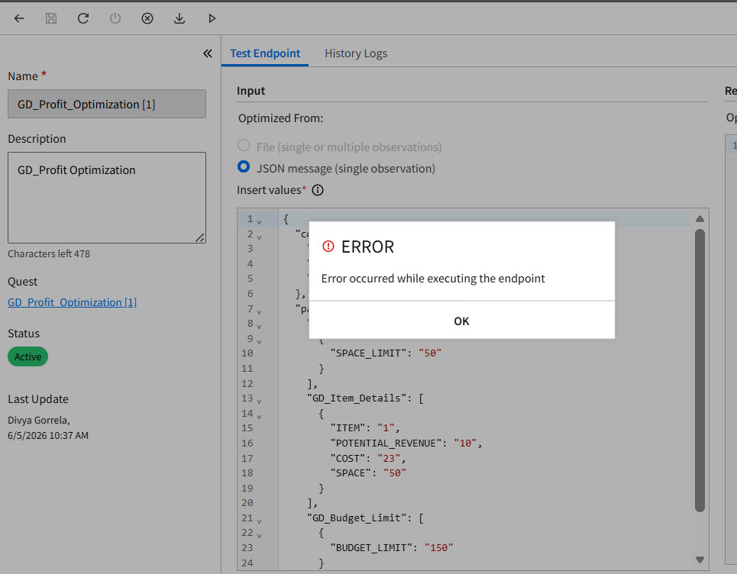The image size is (737, 574).
Task: Open the History Logs tab
Action: (x=356, y=53)
